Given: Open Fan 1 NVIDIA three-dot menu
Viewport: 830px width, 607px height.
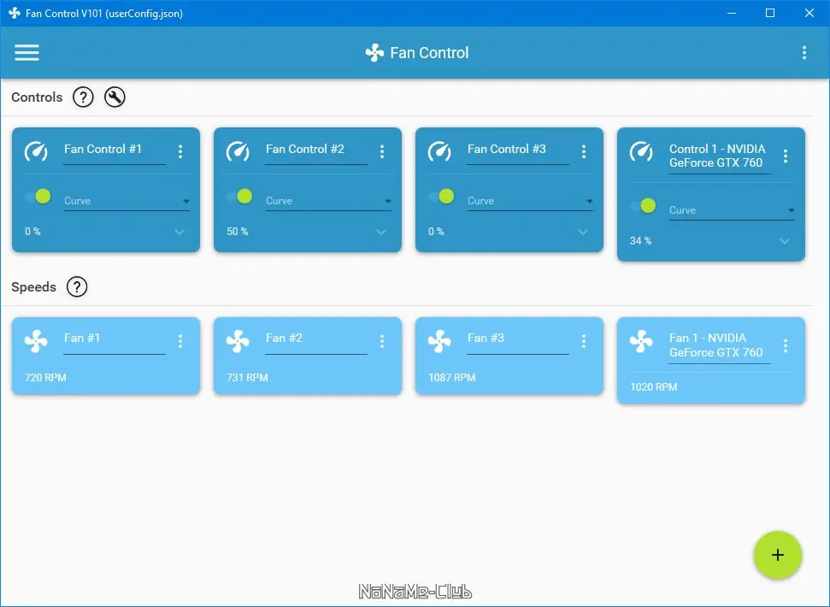Looking at the screenshot, I should 786,345.
